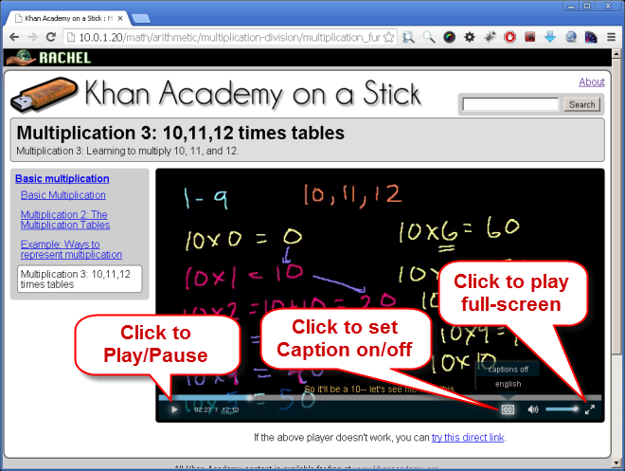Click the browser Back arrow
This screenshot has height=471, width=625.
coord(14,37)
